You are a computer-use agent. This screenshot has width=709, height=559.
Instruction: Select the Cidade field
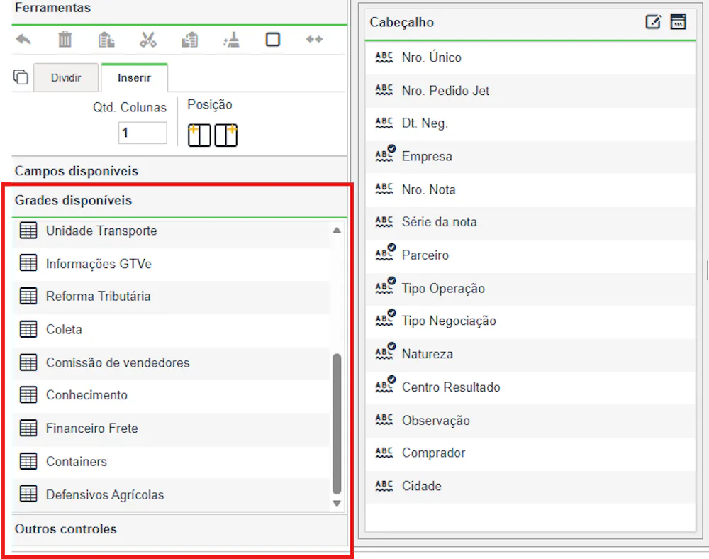530,486
